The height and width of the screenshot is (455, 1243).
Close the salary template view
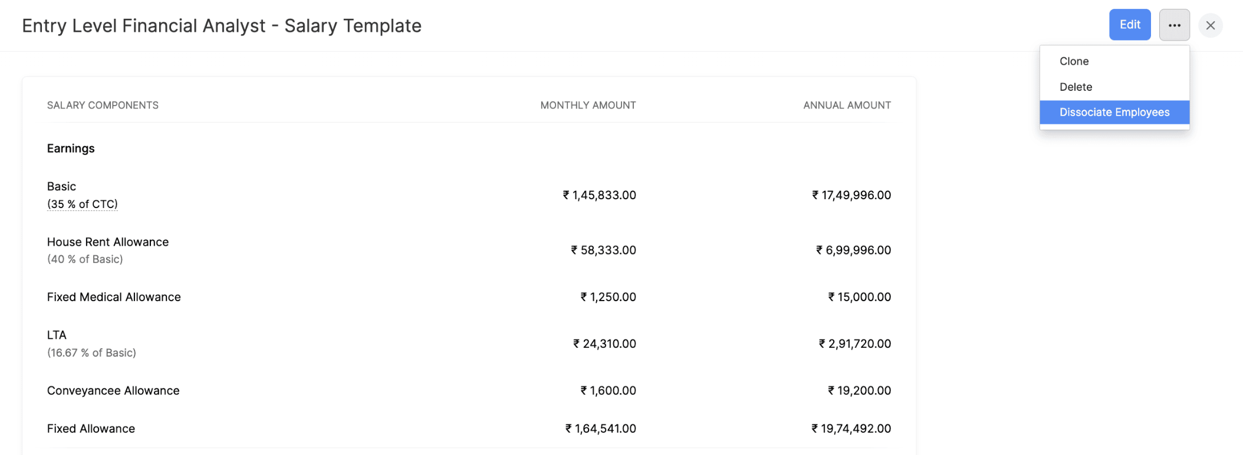point(1211,25)
